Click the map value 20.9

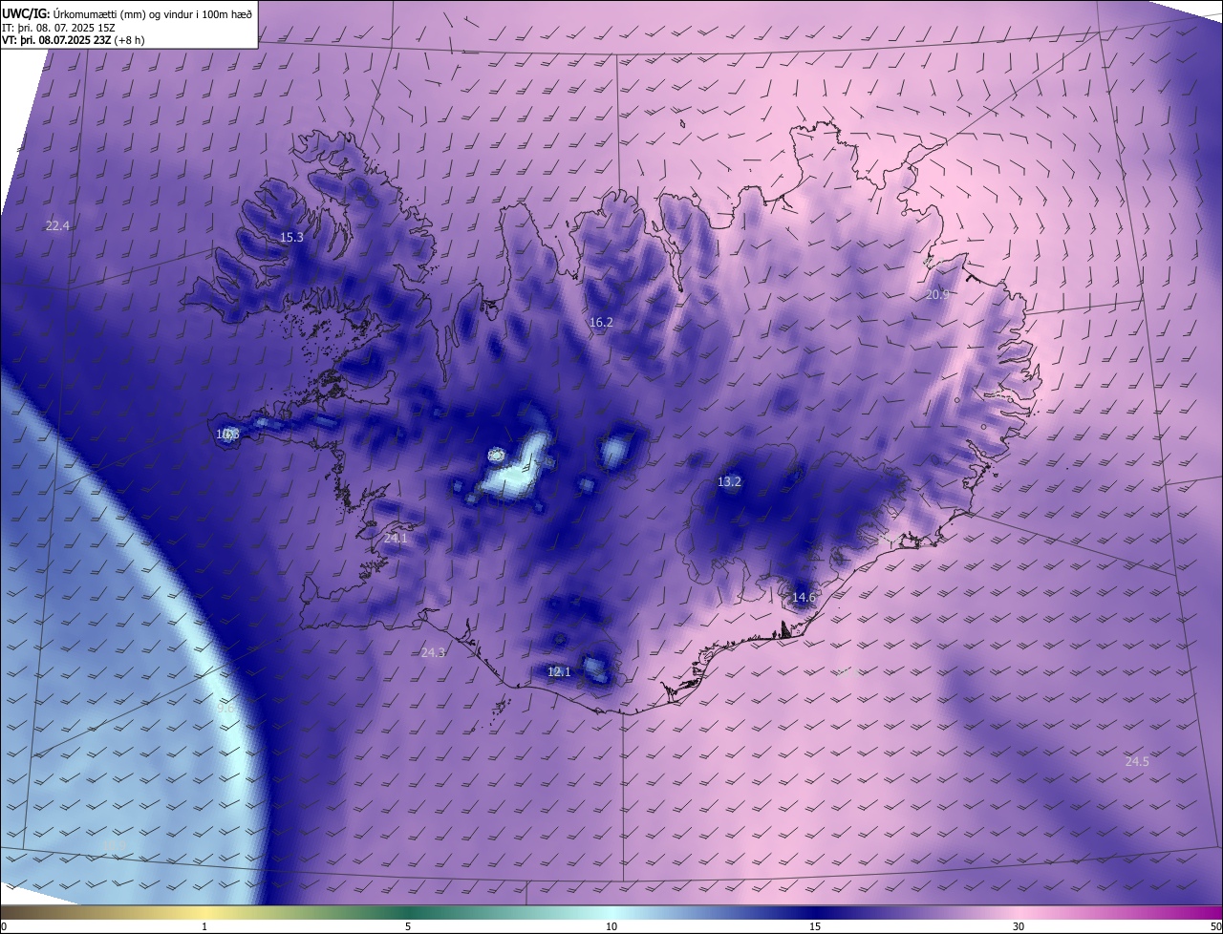click(937, 295)
